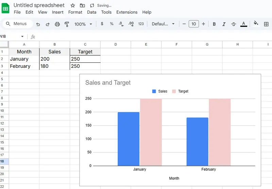Print the spreadsheet using printer icon

click(x=57, y=24)
